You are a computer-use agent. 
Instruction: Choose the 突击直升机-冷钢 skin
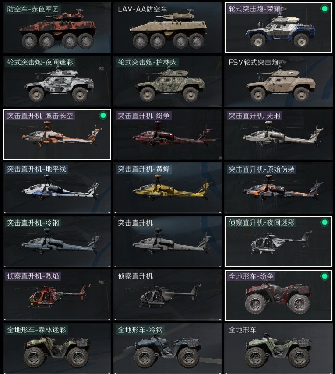[x=57, y=241]
